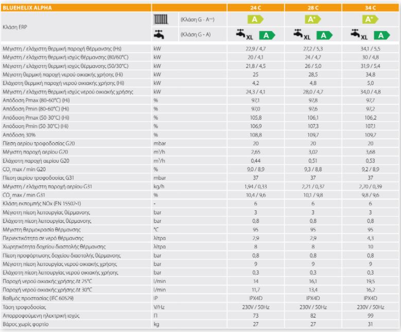Click the dark-green A water label under 24 C
The height and width of the screenshot is (332, 401).
click(x=267, y=36)
